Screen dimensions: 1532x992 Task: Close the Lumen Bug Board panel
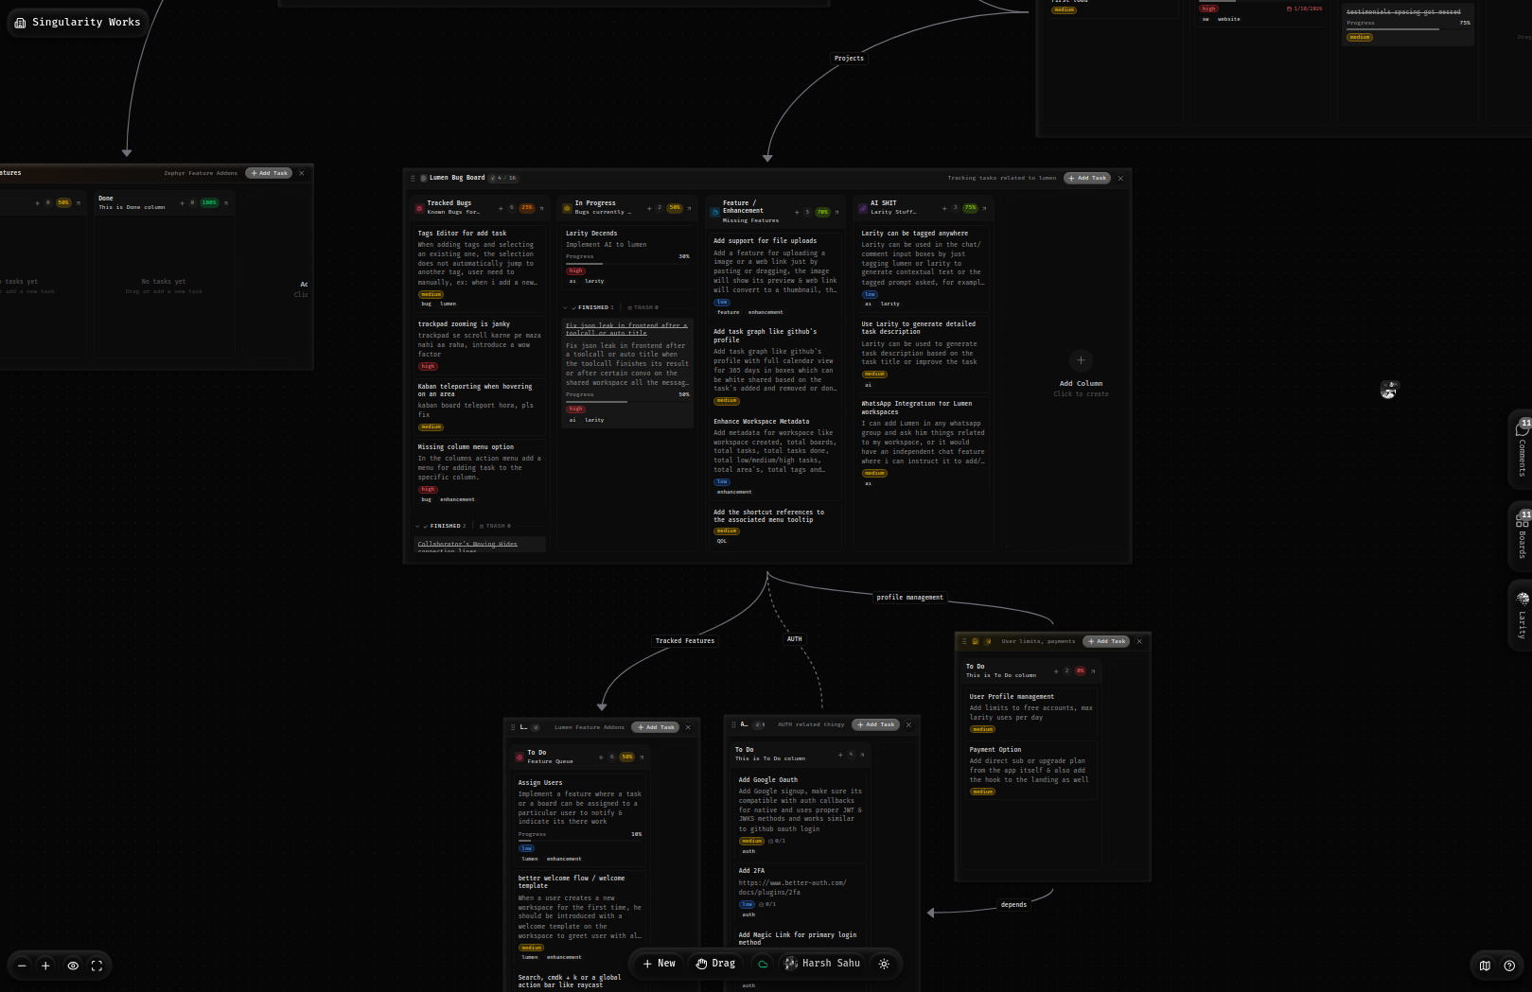coord(1121,178)
